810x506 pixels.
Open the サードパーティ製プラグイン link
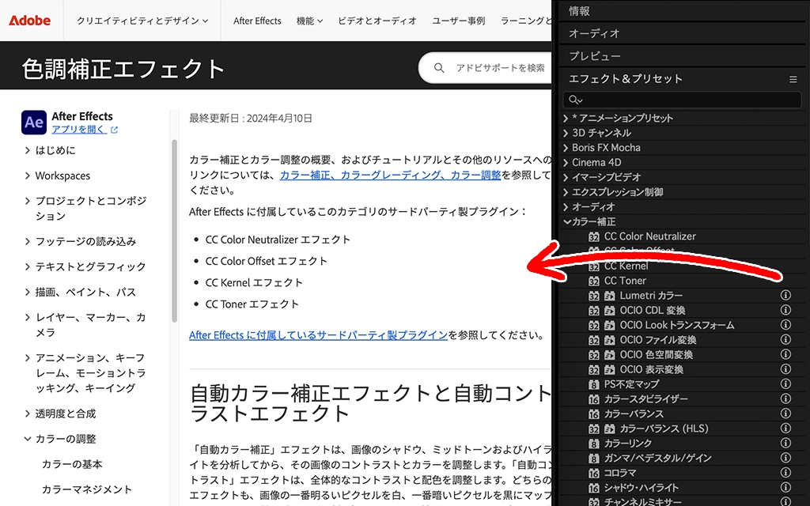click(318, 335)
